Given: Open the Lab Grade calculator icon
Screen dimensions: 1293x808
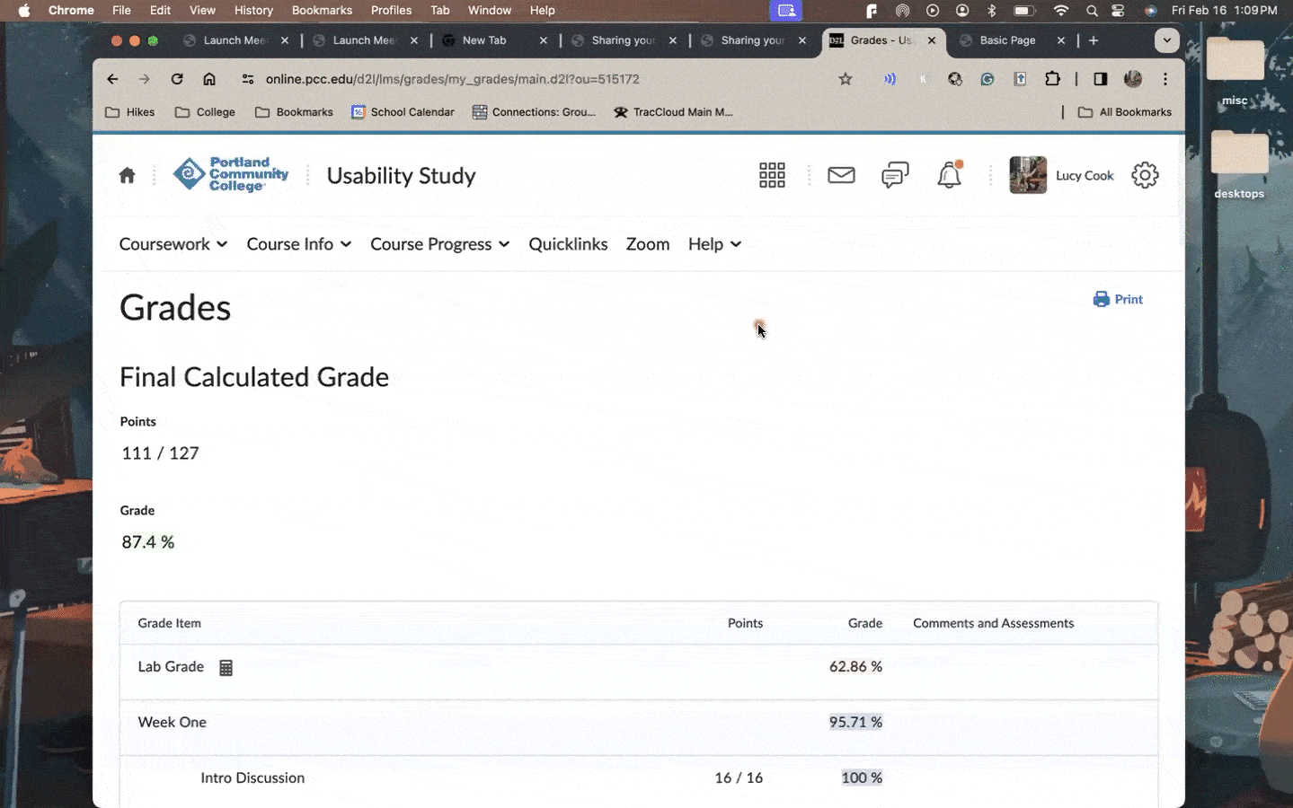Looking at the screenshot, I should (x=226, y=667).
